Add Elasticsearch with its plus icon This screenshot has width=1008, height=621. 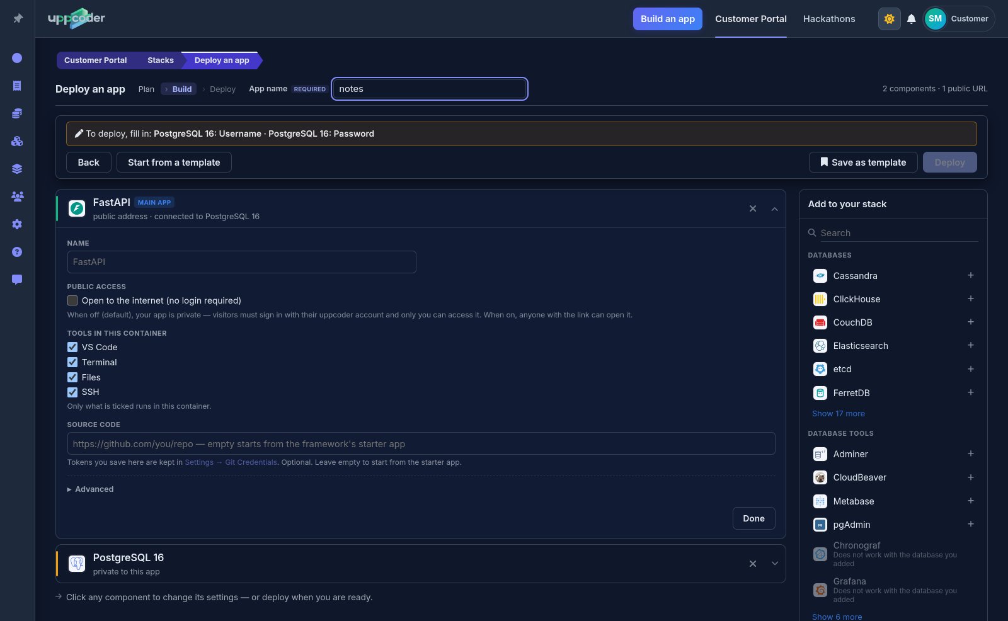click(971, 345)
